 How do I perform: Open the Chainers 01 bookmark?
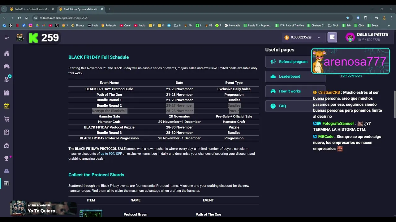coord(316,26)
